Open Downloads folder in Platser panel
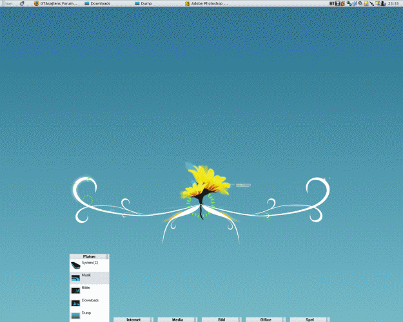 (75, 302)
